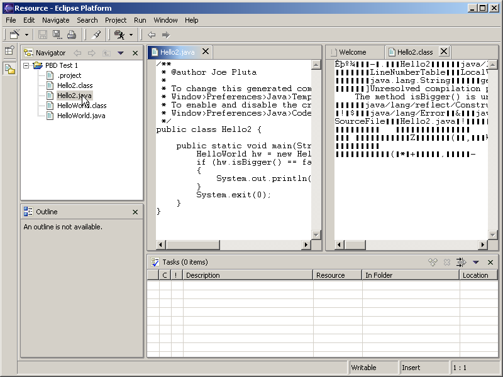Screen dimensions: 503x377
Task: Click scroll right arrow in Hello2.class editor
Action: click(483, 245)
